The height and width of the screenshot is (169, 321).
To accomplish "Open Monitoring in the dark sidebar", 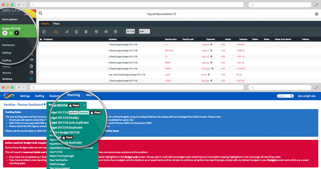I will pyautogui.click(x=7, y=79).
